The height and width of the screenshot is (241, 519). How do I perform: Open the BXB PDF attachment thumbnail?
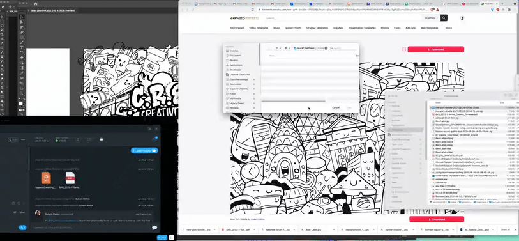point(70,178)
